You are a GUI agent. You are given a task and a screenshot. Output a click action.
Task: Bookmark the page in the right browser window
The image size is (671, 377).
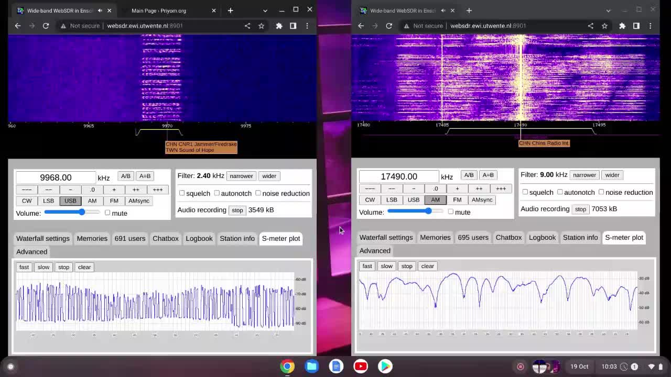click(604, 26)
